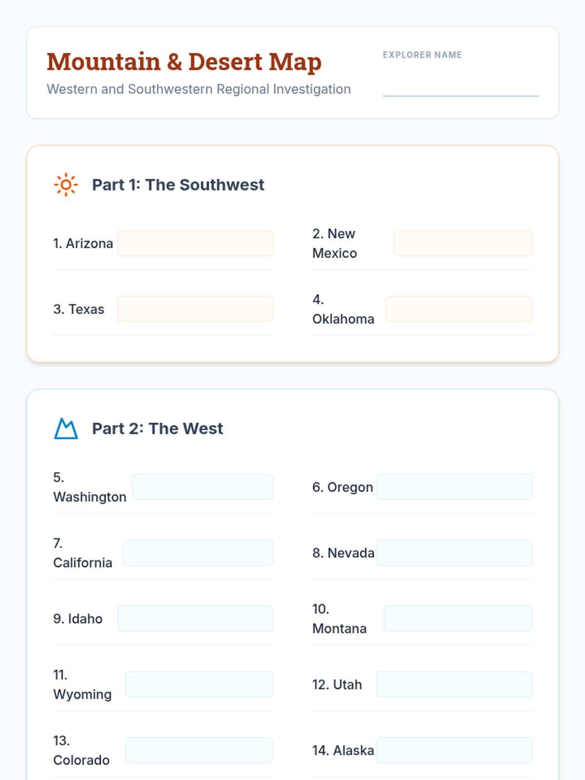585x780 pixels.
Task: Select the Oregon answer box
Action: click(454, 487)
